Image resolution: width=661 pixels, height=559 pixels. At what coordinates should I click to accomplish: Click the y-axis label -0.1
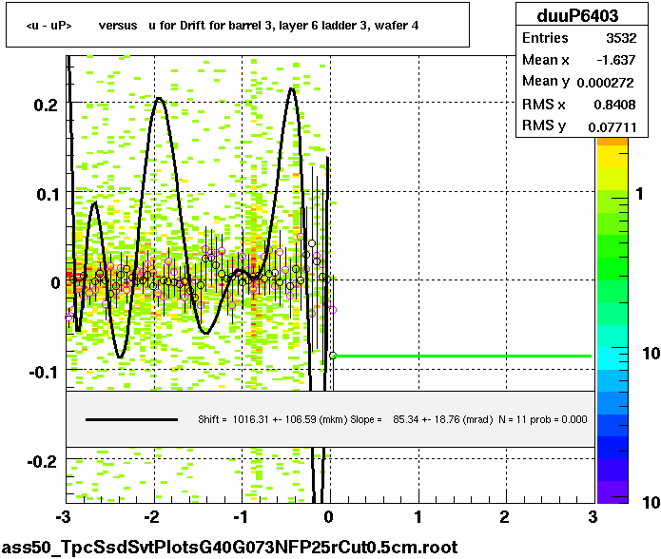pyautogui.click(x=43, y=373)
